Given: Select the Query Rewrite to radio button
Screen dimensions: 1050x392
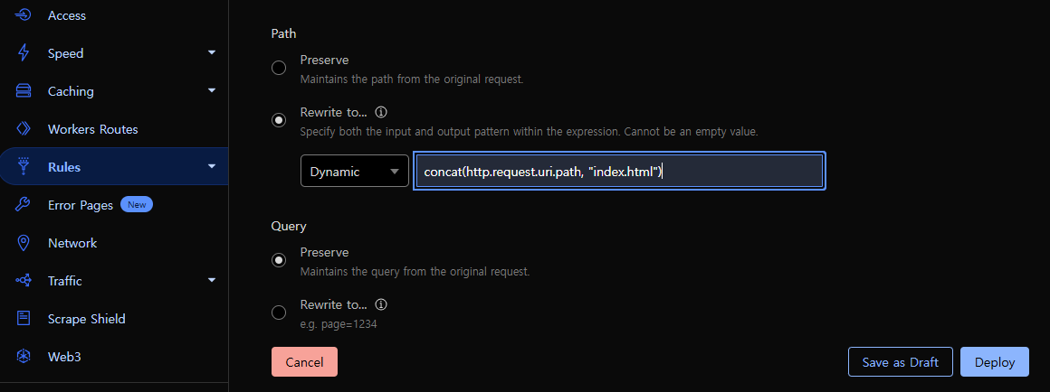Looking at the screenshot, I should (x=279, y=313).
